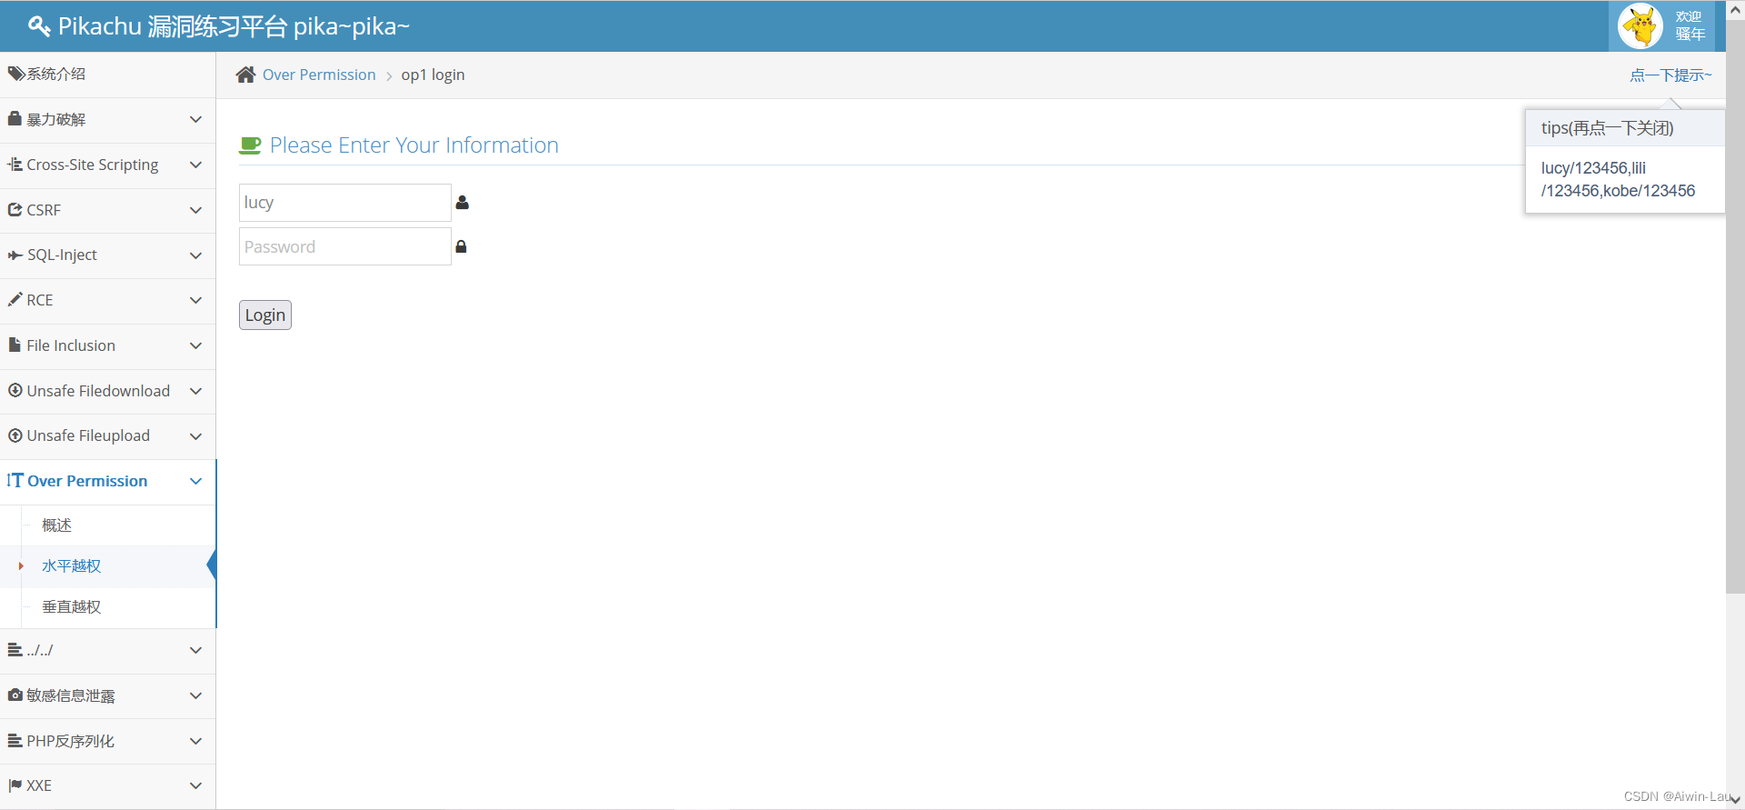Open the 概述 submenu item
This screenshot has width=1745, height=810.
(x=107, y=525)
